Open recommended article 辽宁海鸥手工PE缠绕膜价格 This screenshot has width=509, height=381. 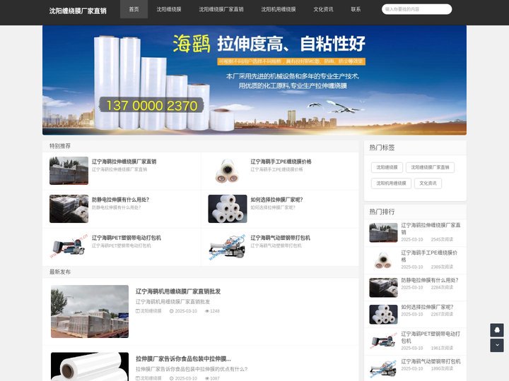(x=281, y=162)
